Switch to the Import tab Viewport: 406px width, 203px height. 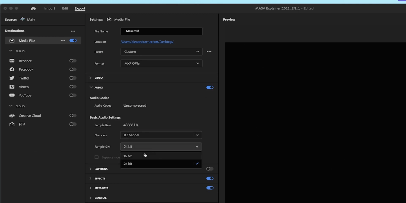[50, 8]
